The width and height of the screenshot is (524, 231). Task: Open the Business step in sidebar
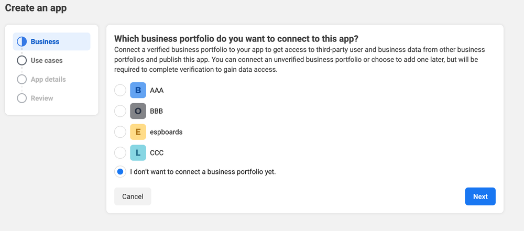(x=45, y=41)
